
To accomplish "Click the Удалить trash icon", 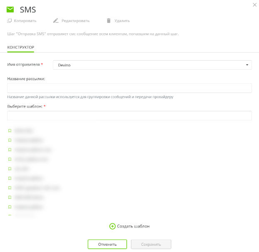I will pyautogui.click(x=109, y=21).
